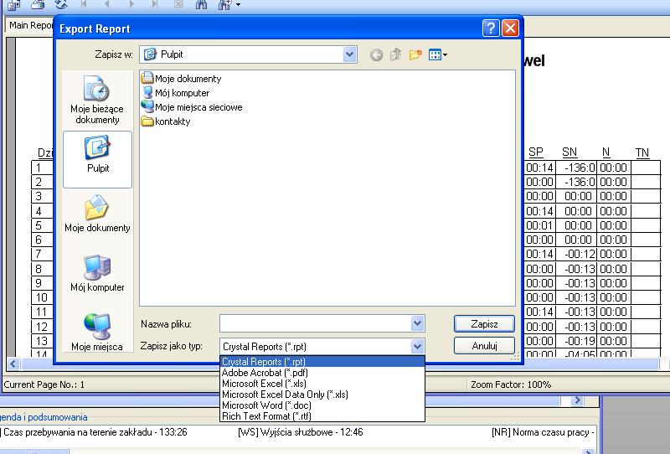Screen dimensions: 670x454
Task: Click the Print Report printer icon
Action: click(38, 5)
